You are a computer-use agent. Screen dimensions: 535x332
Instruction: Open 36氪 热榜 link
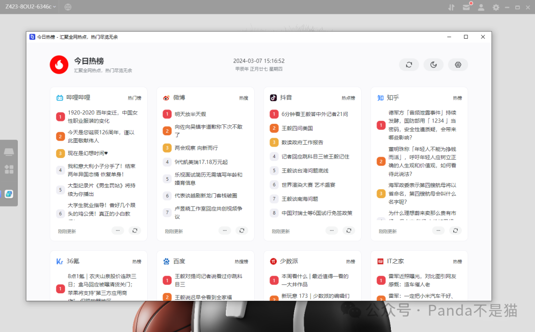(137, 262)
